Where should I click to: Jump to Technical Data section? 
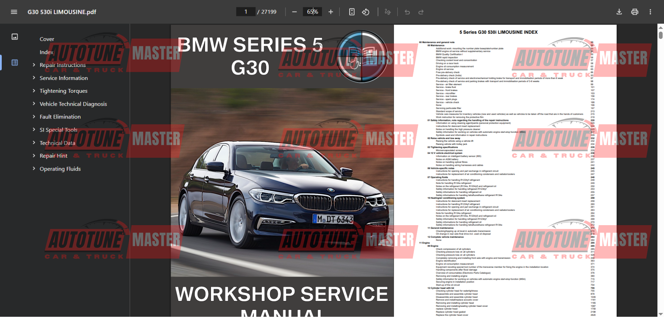tap(57, 143)
